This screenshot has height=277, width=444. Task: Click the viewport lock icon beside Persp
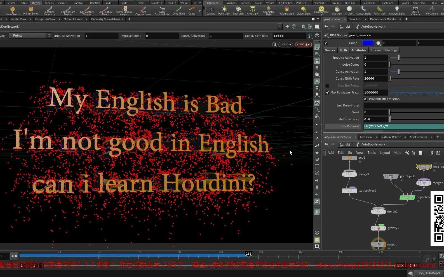[275, 44]
